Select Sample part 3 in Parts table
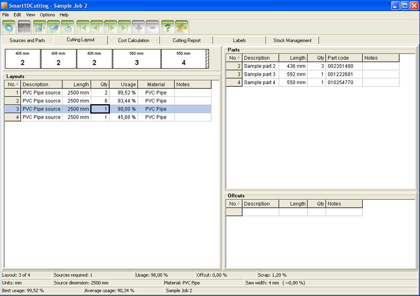Image resolution: width=420 pixels, height=296 pixels. [312, 74]
